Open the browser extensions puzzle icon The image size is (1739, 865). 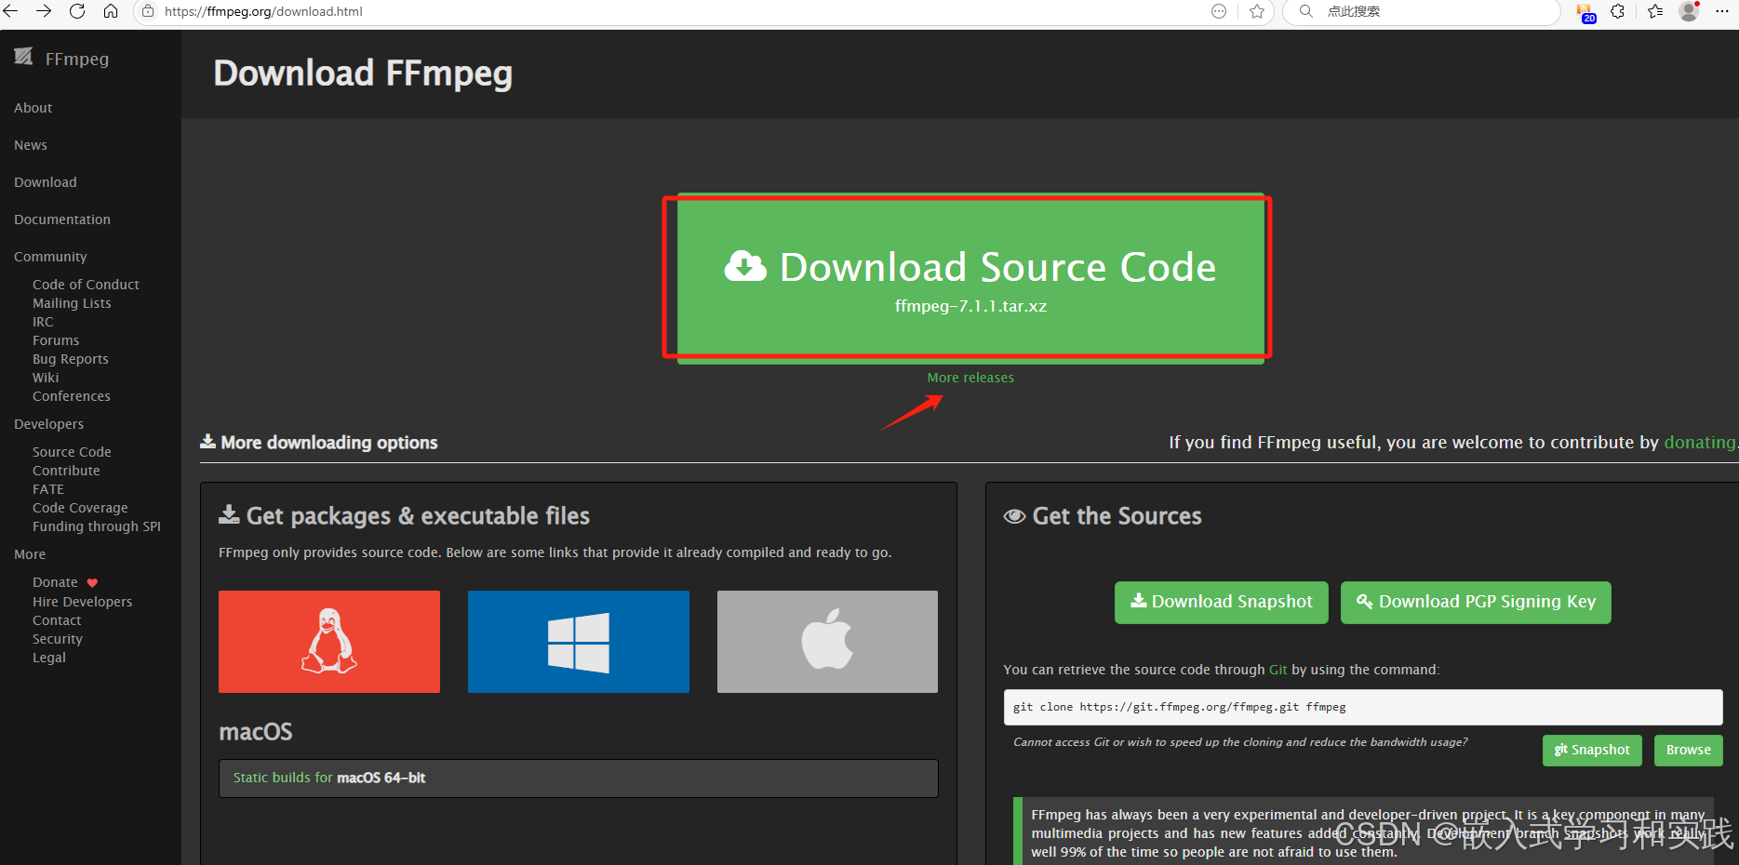pos(1618,11)
